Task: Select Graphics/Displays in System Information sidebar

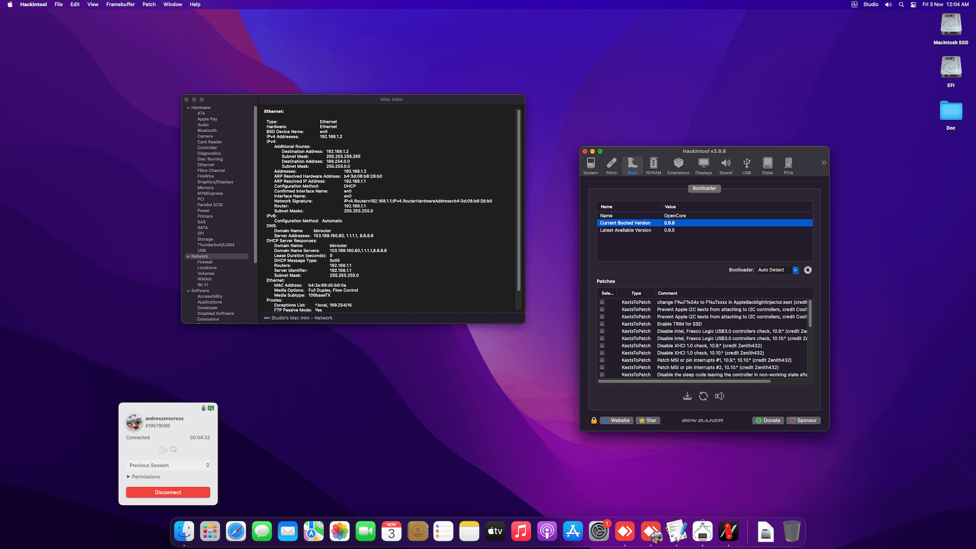Action: [x=215, y=182]
